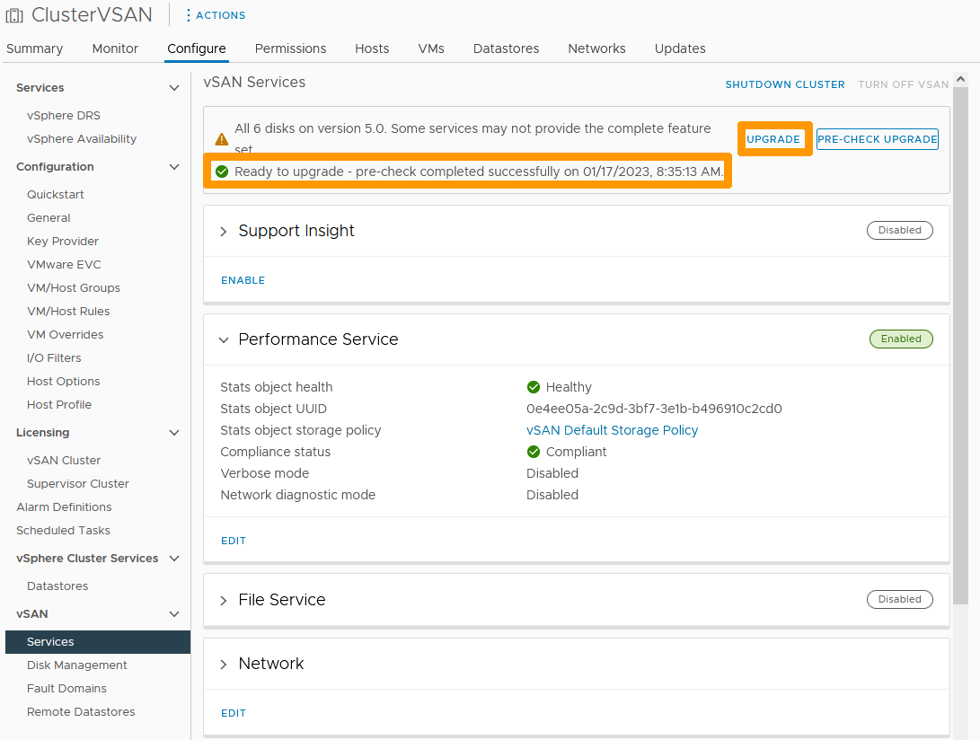Open the Datastores tab
The image size is (980, 740).
point(506,48)
